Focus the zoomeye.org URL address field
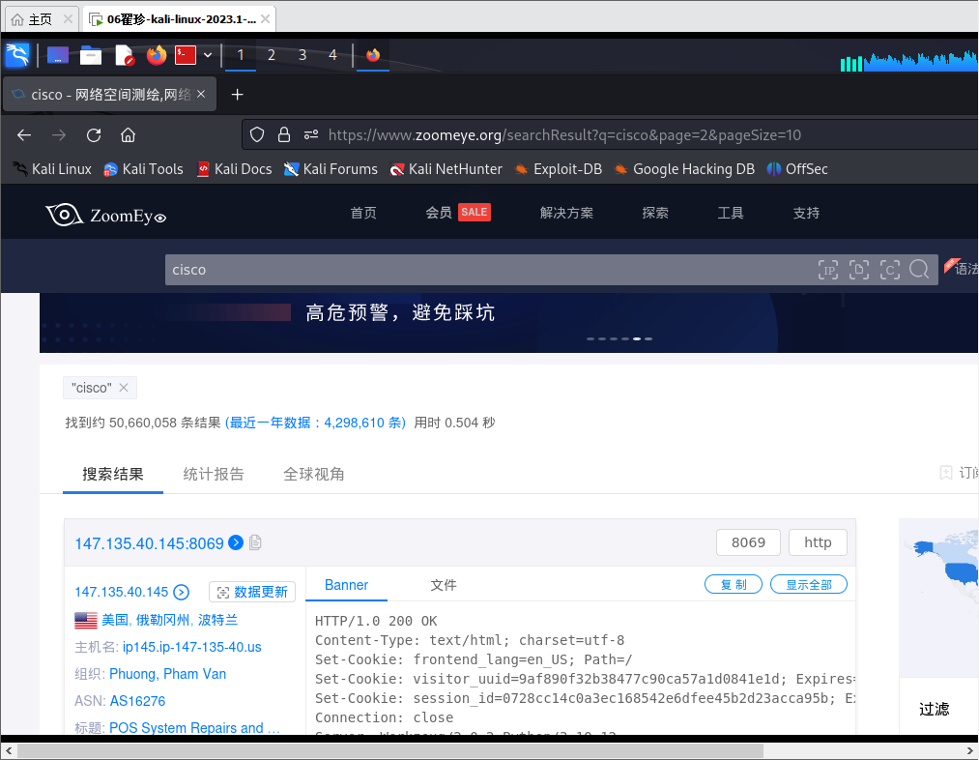 click(x=564, y=135)
